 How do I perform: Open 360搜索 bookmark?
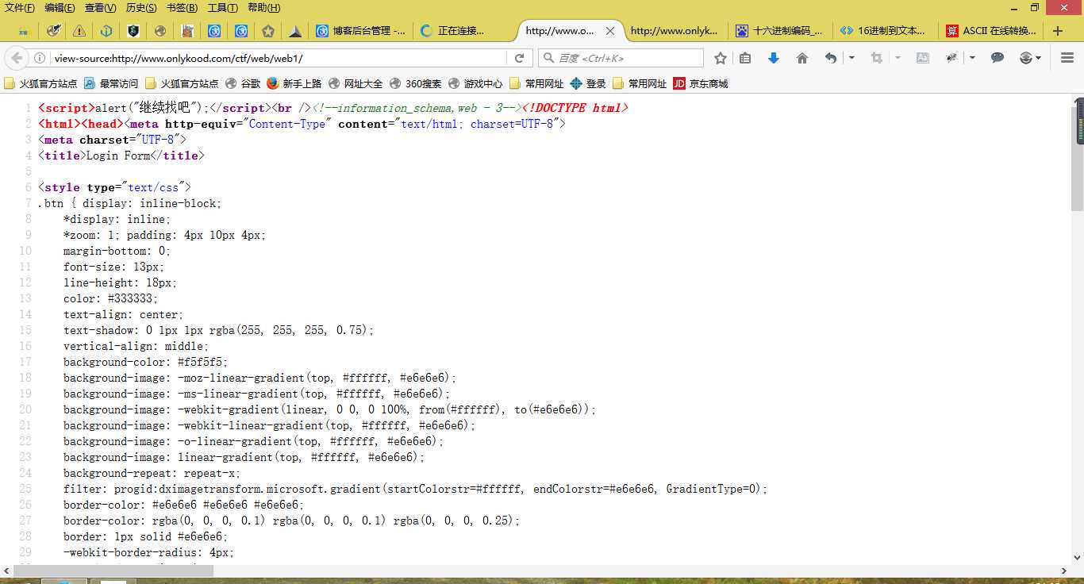coord(416,83)
